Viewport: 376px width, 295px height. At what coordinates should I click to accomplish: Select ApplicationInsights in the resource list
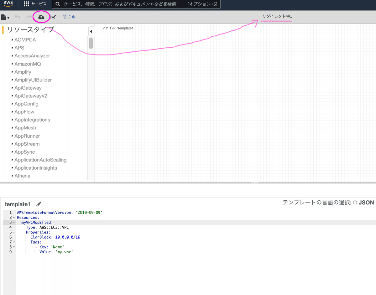click(36, 168)
